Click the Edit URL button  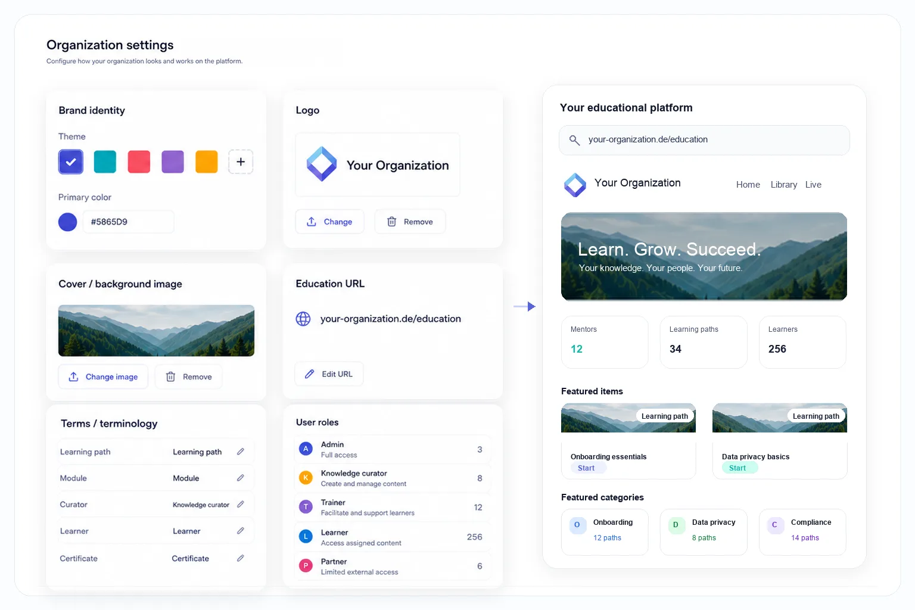(329, 374)
